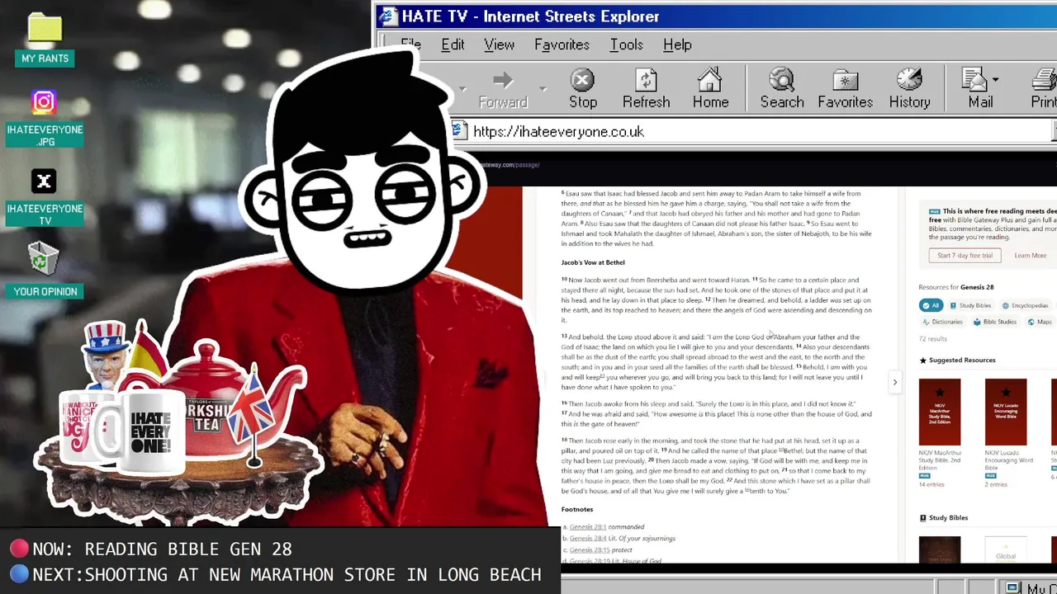Select the Dictionaries filter chip
The height and width of the screenshot is (594, 1057).
tap(942, 322)
